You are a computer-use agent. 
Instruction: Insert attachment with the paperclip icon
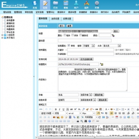[x=74, y=117]
